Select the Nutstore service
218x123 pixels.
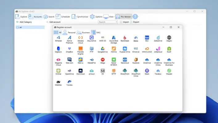point(136,61)
